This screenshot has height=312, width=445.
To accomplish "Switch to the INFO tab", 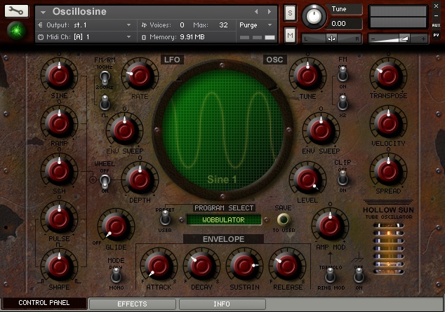I will tap(222, 304).
